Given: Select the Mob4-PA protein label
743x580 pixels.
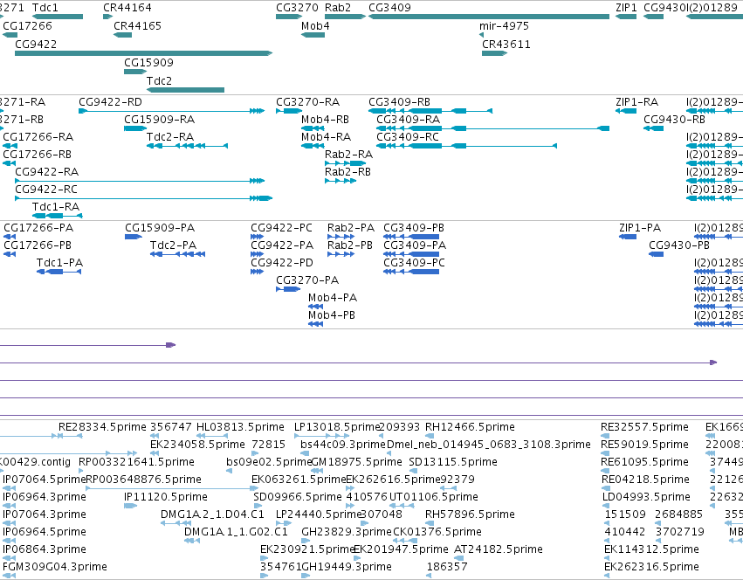Looking at the screenshot, I should click(333, 299).
